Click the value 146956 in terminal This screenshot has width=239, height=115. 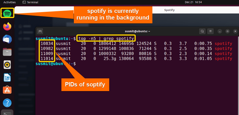point(126,44)
